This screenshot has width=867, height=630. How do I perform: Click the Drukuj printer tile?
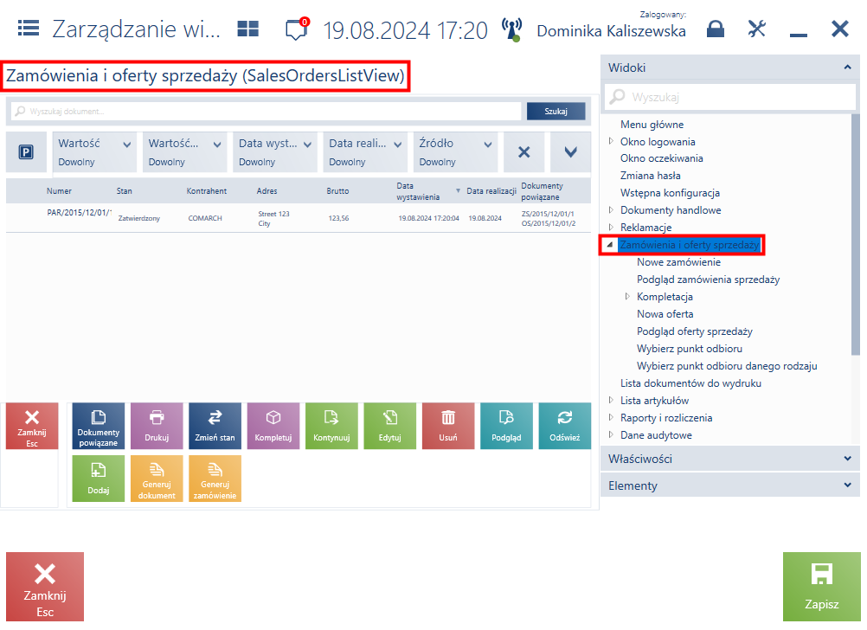(x=157, y=426)
